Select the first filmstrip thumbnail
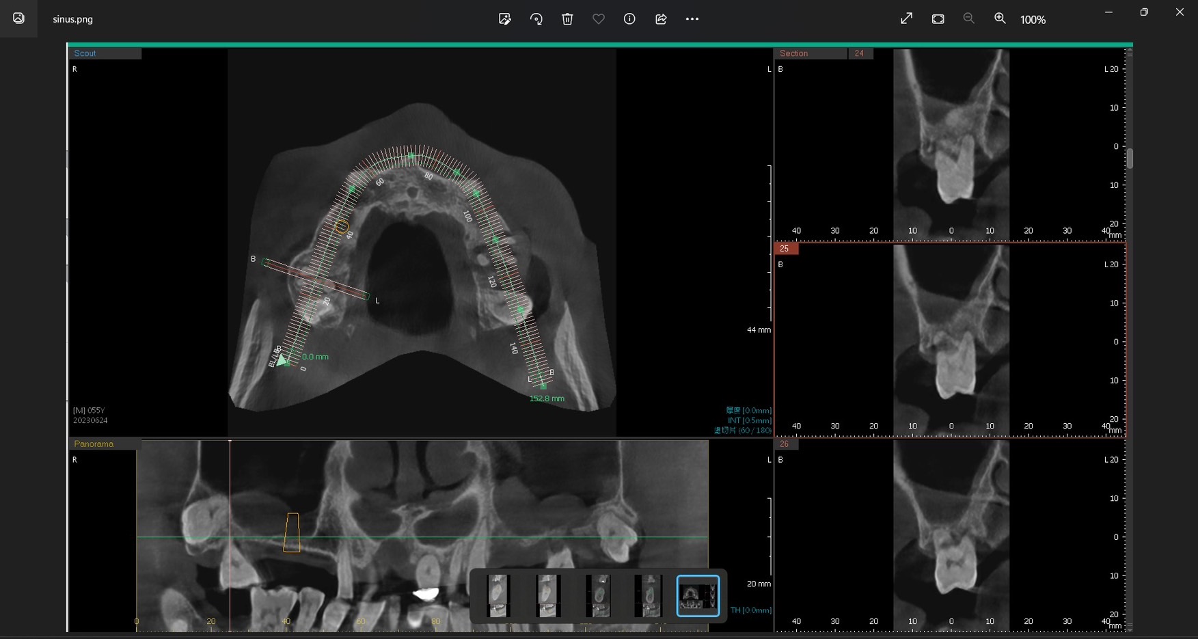Viewport: 1198px width, 639px height. click(x=498, y=596)
